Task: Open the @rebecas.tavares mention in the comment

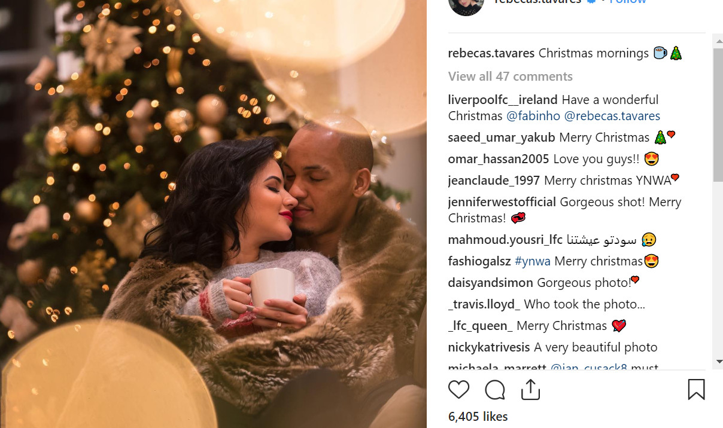Action: [612, 116]
